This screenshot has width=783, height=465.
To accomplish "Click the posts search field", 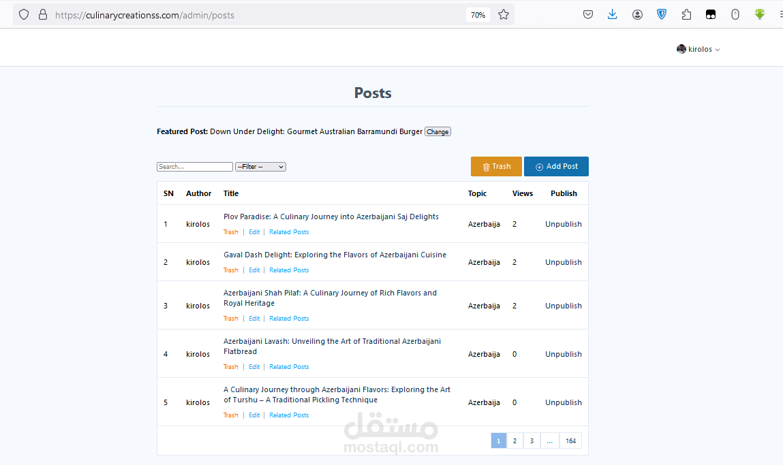I will (195, 167).
